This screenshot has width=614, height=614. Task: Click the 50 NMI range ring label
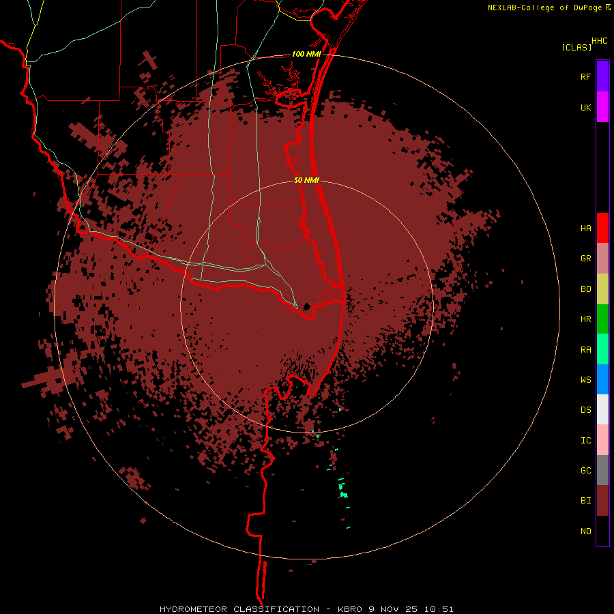coord(306,180)
